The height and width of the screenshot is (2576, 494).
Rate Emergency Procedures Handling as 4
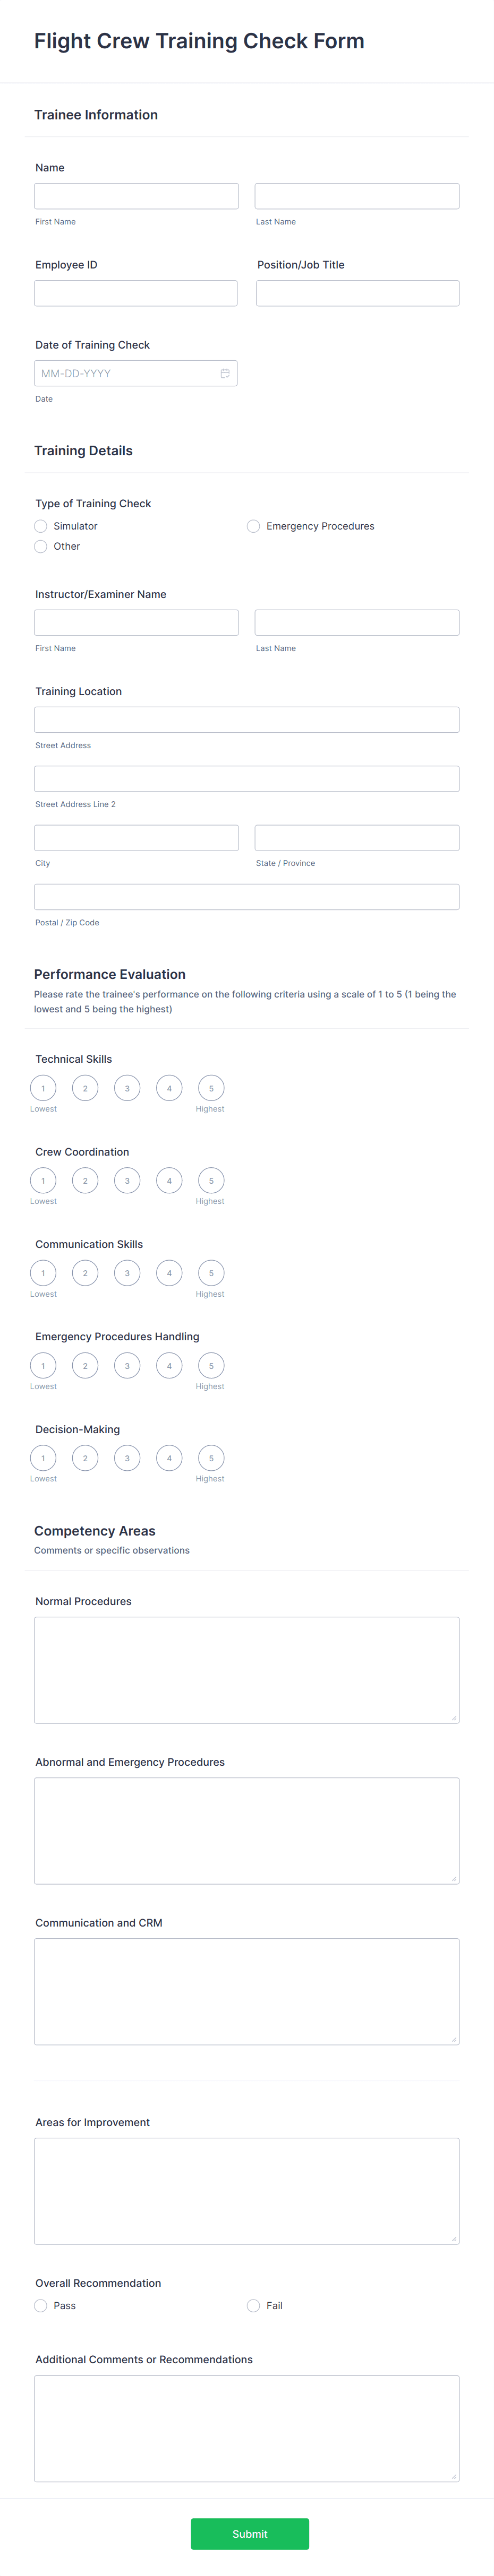168,1365
